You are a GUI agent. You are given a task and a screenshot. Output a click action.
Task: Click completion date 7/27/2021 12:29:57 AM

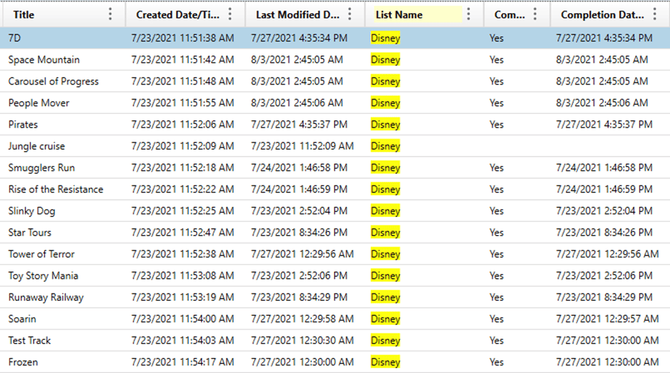click(607, 319)
